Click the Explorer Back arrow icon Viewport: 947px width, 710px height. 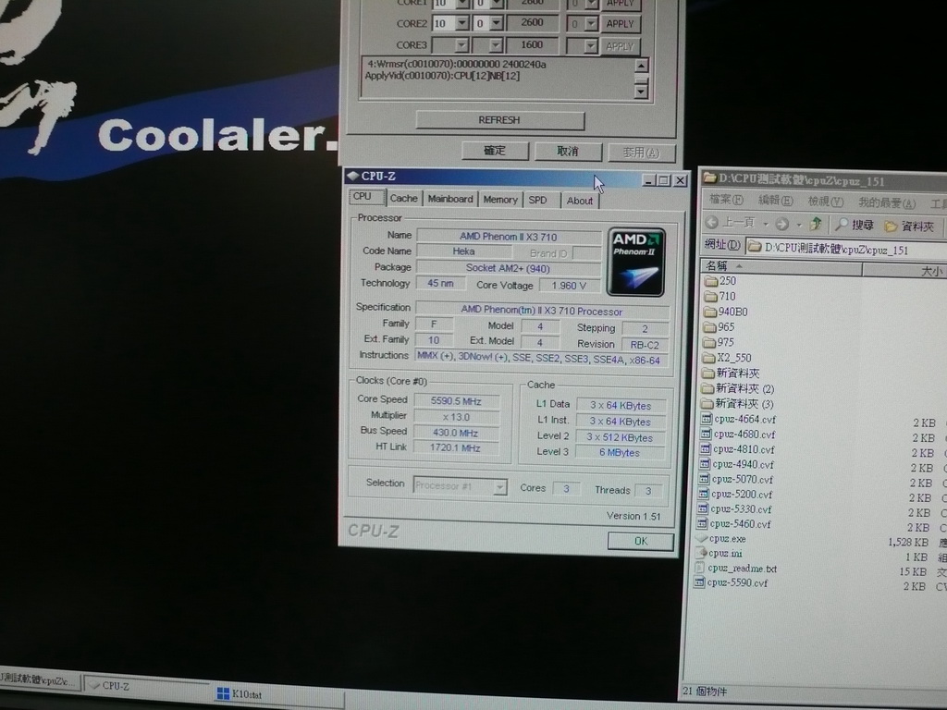(712, 223)
